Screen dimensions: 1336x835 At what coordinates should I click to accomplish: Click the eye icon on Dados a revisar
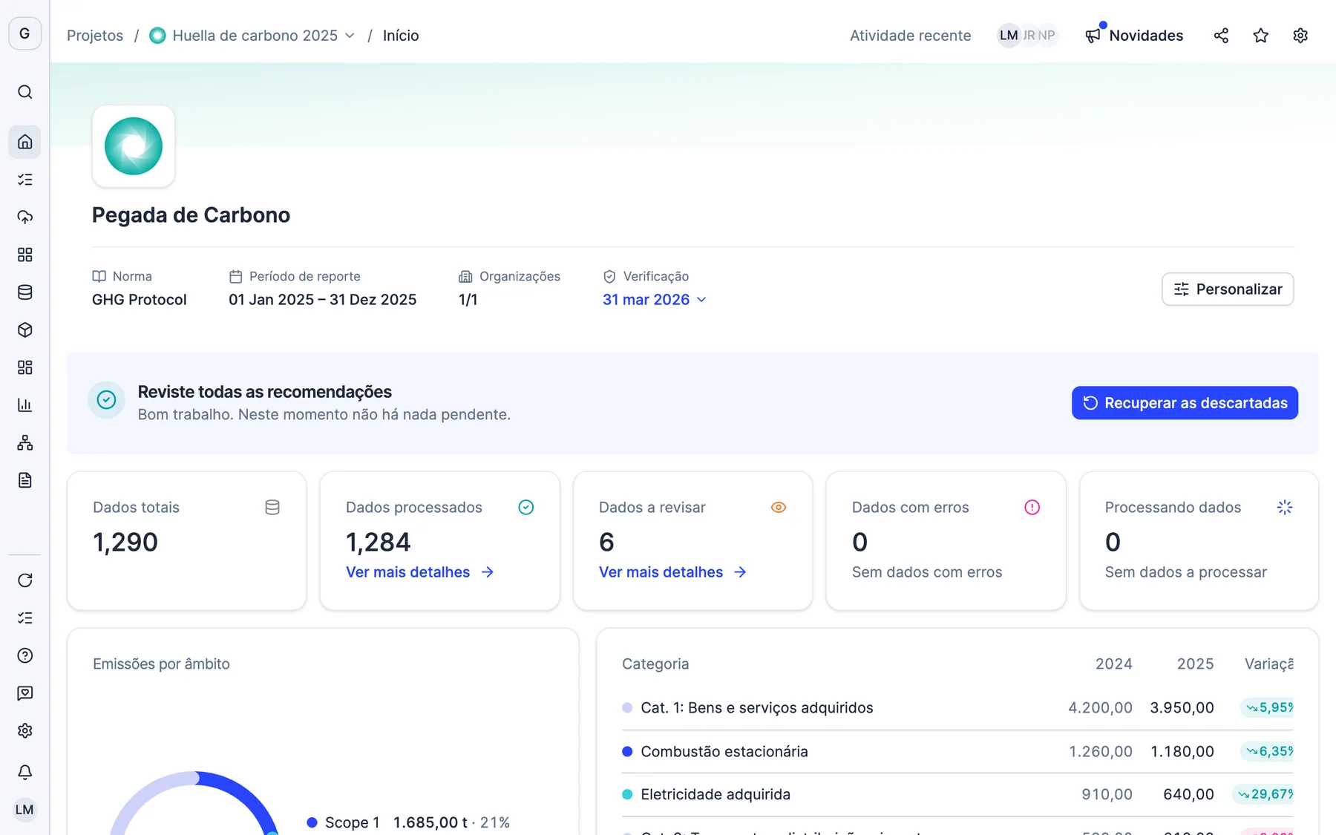click(779, 508)
